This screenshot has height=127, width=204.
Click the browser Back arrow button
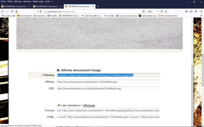point(3,12)
